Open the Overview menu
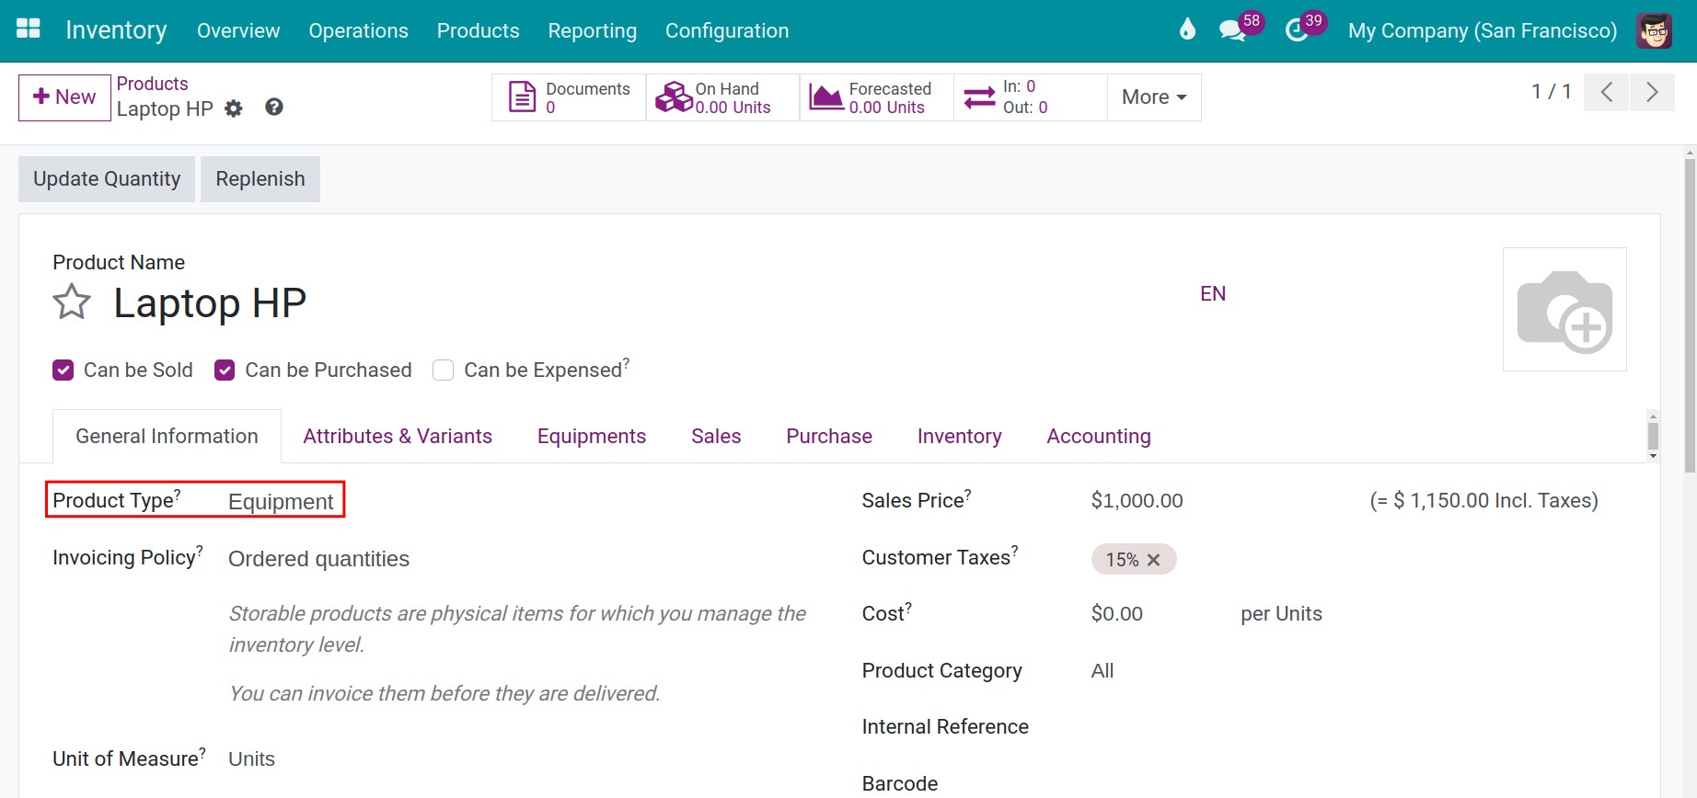Screen dimensions: 1697x798 coord(238,30)
